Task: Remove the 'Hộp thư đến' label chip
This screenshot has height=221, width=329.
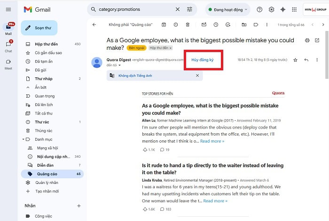Action: point(171,48)
